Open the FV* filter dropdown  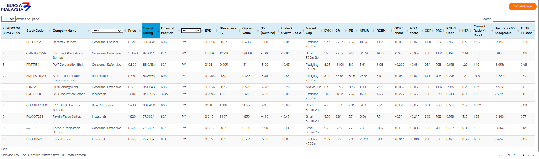[191, 31]
